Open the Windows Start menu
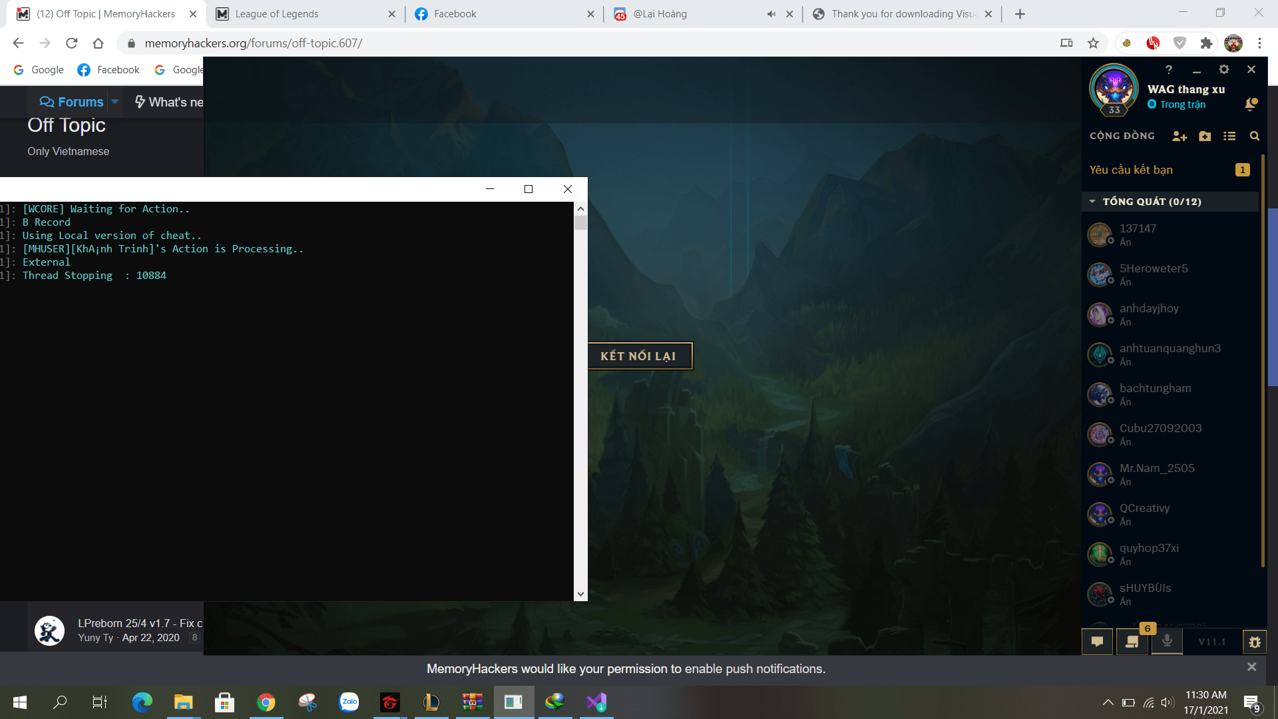Viewport: 1278px width, 719px height. (x=20, y=702)
